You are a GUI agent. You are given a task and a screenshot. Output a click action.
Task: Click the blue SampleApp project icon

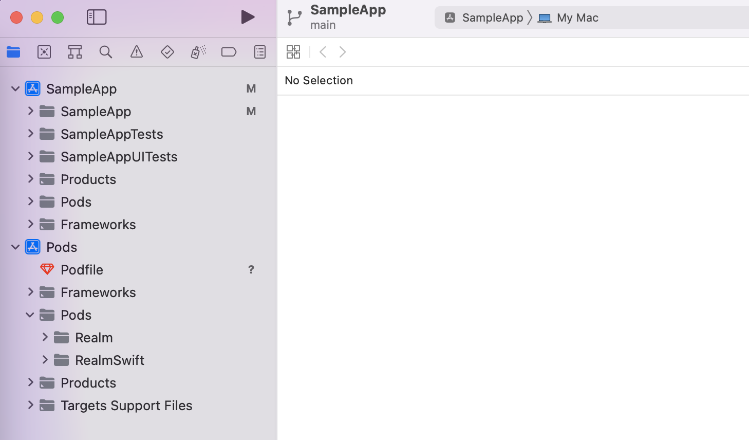coord(33,88)
